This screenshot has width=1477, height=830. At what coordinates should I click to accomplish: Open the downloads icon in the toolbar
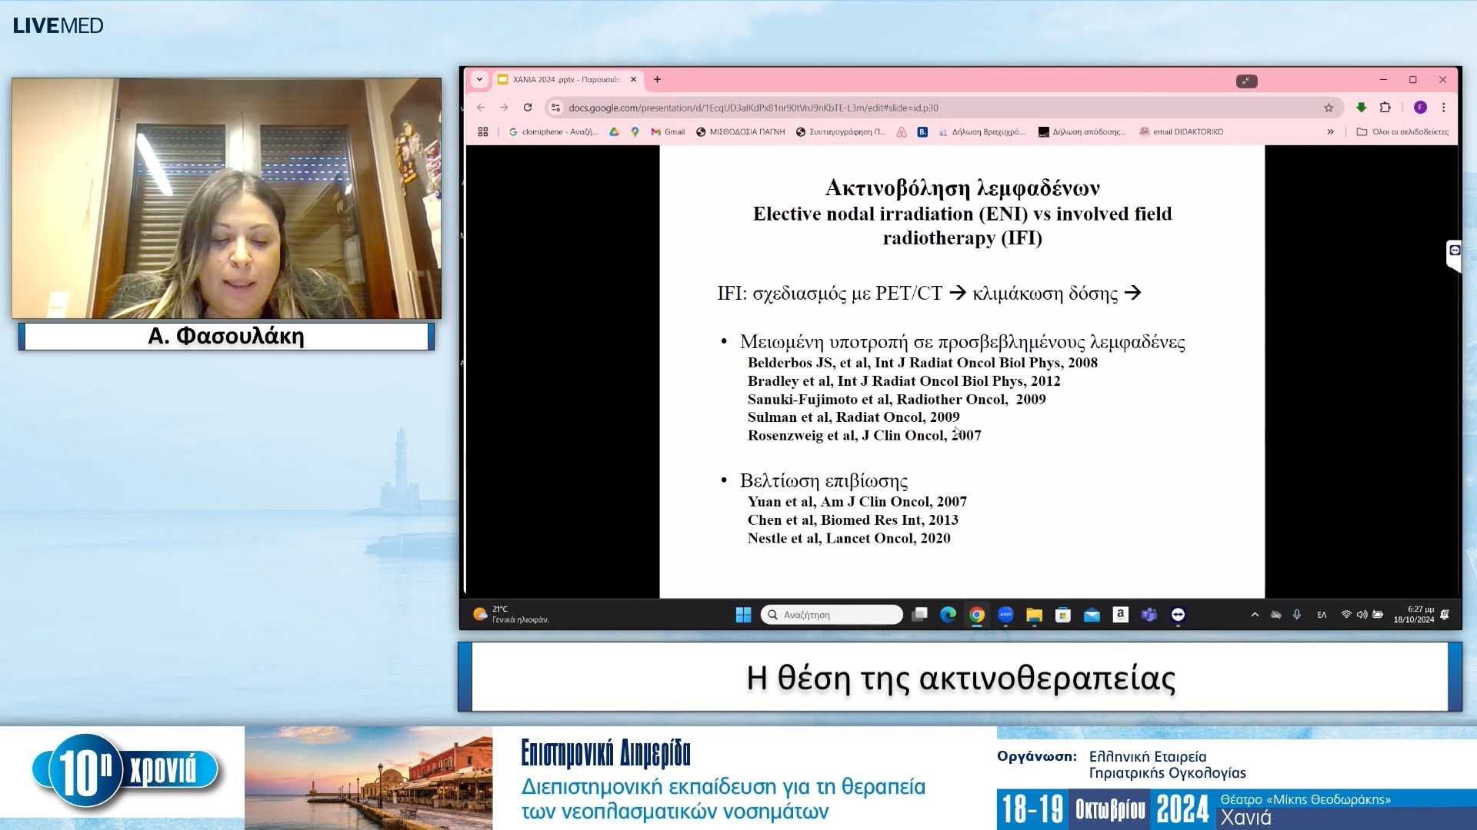(x=1361, y=108)
